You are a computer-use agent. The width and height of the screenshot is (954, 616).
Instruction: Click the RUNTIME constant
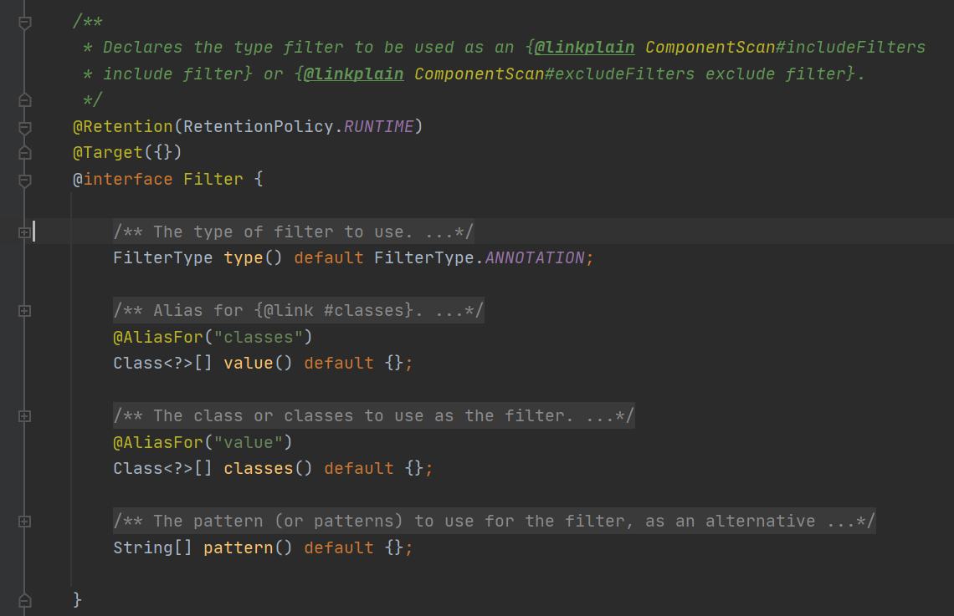(379, 126)
